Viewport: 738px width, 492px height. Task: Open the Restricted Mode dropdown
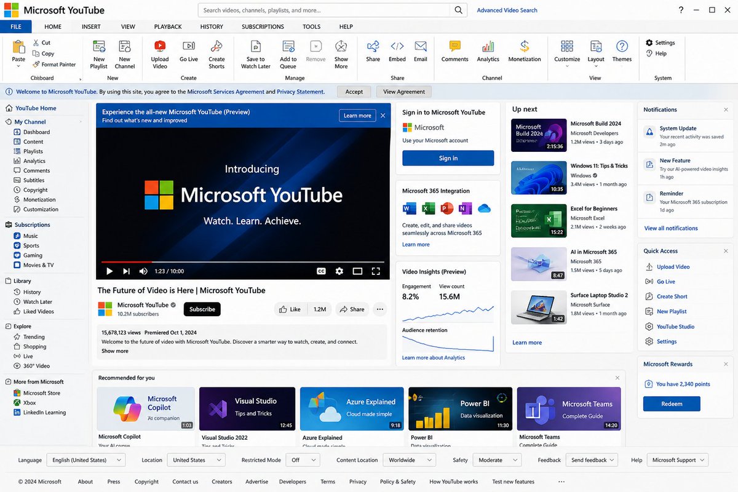pyautogui.click(x=303, y=460)
